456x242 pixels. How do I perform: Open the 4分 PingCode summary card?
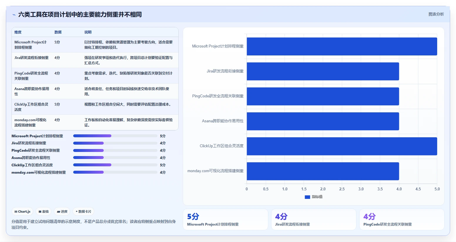(x=402, y=219)
